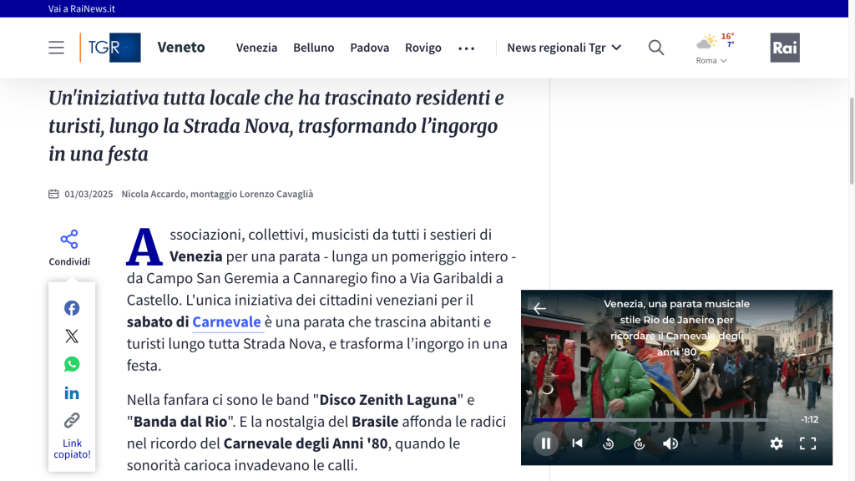Image resolution: width=855 pixels, height=481 pixels.
Task: Copy the article link icon
Action: click(x=72, y=420)
